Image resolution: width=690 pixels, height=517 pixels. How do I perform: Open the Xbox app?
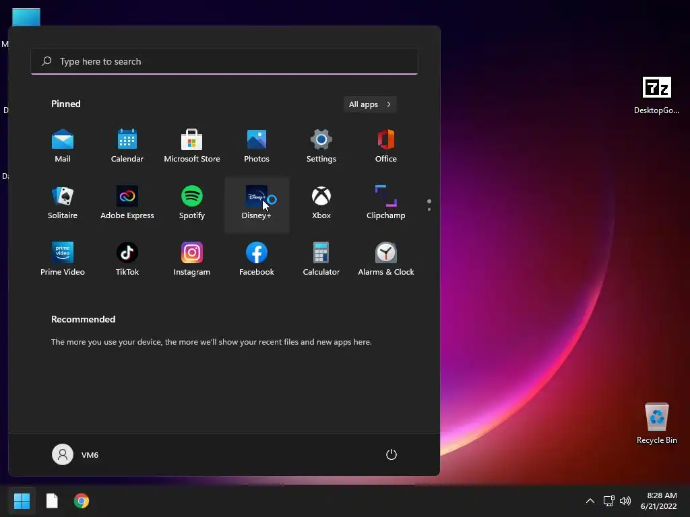coord(321,203)
